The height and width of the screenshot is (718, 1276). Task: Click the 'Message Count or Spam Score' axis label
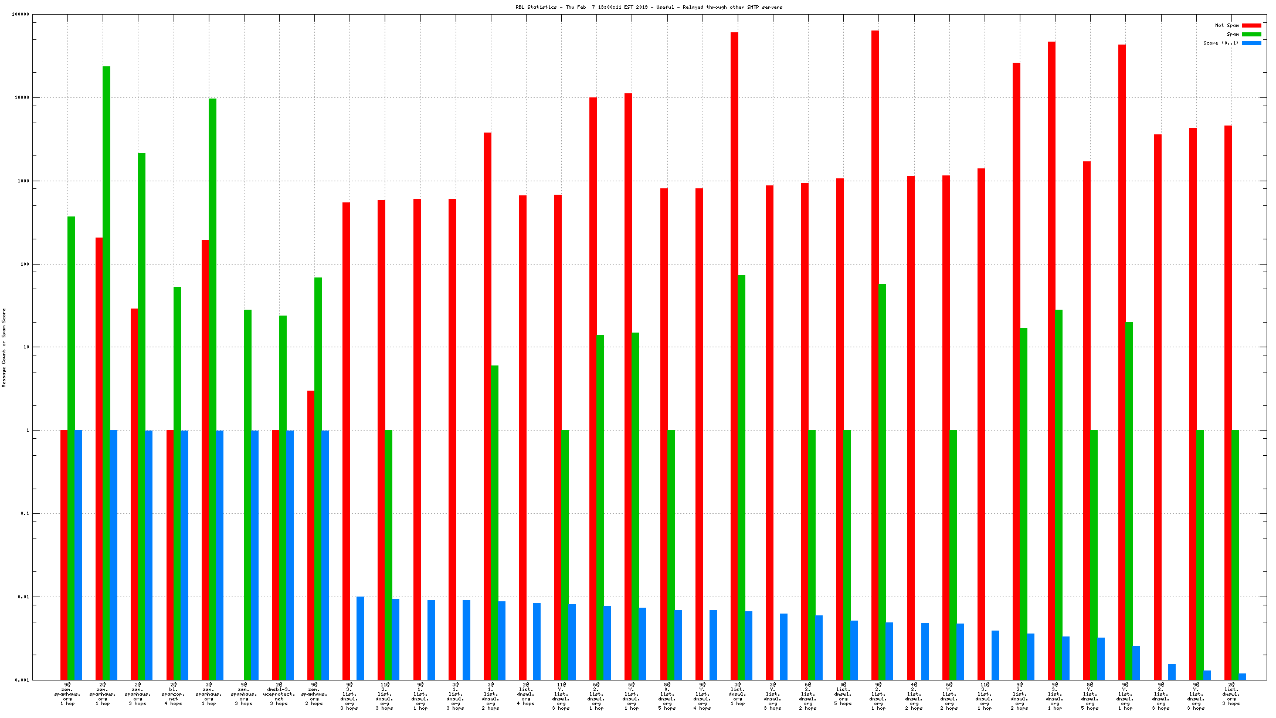tap(4, 347)
